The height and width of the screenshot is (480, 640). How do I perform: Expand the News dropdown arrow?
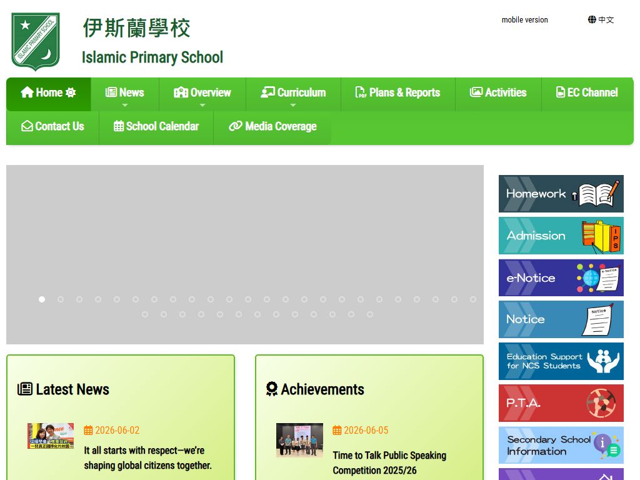pyautogui.click(x=125, y=105)
